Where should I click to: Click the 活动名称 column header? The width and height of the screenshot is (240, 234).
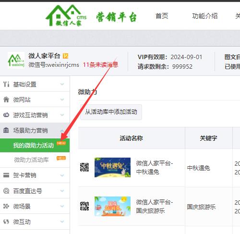click(132, 138)
